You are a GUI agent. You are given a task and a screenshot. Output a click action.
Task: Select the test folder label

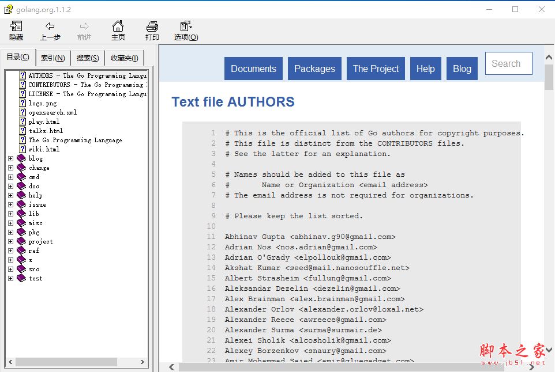click(x=35, y=278)
